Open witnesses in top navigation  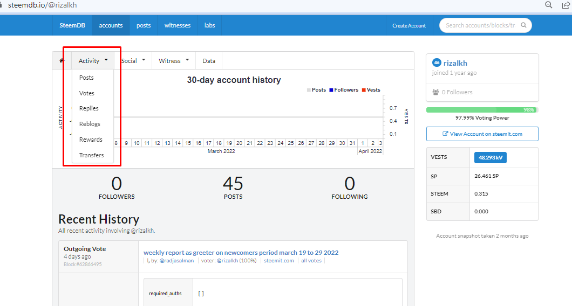tap(178, 25)
